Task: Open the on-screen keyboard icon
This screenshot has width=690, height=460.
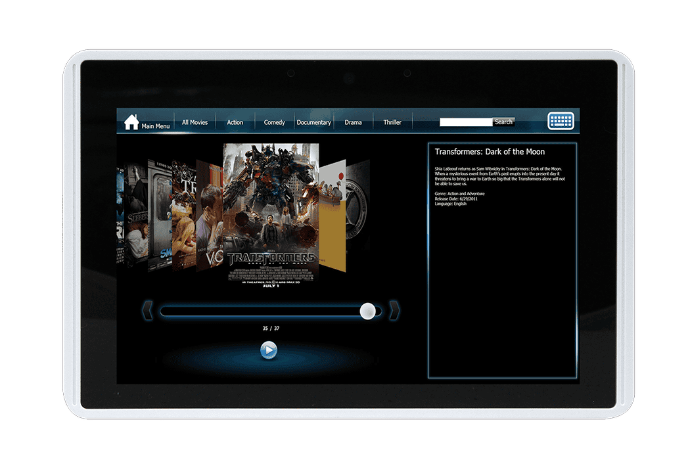Action: tap(561, 122)
